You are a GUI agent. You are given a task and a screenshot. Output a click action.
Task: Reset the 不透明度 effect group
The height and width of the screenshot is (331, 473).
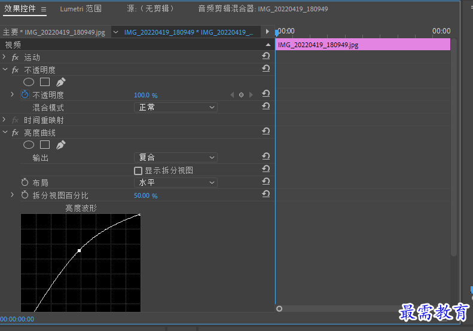[x=266, y=69]
